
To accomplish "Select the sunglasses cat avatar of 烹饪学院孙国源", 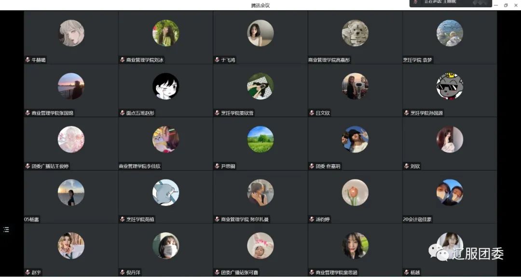I will 450,86.
